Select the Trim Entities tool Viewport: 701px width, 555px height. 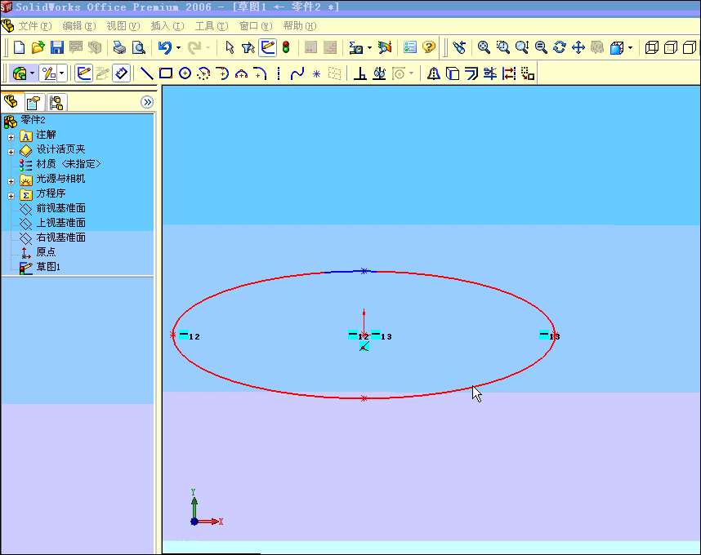coord(490,73)
